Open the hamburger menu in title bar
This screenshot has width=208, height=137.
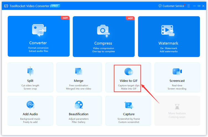pyautogui.click(x=189, y=6)
